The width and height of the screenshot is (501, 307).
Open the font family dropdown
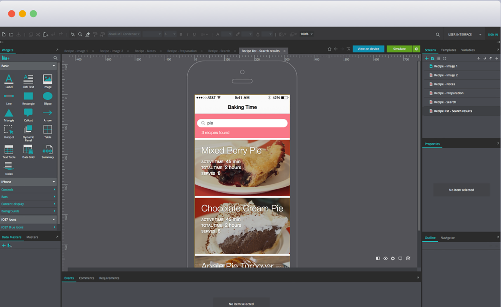124,34
